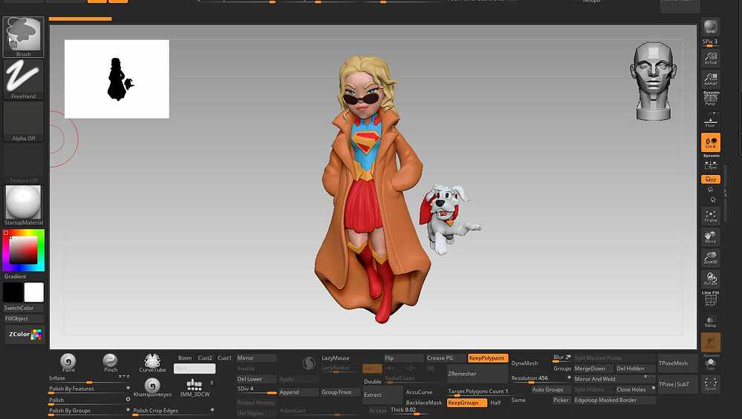This screenshot has width=742, height=419.
Task: Toggle the Double extract option
Action: click(x=372, y=382)
